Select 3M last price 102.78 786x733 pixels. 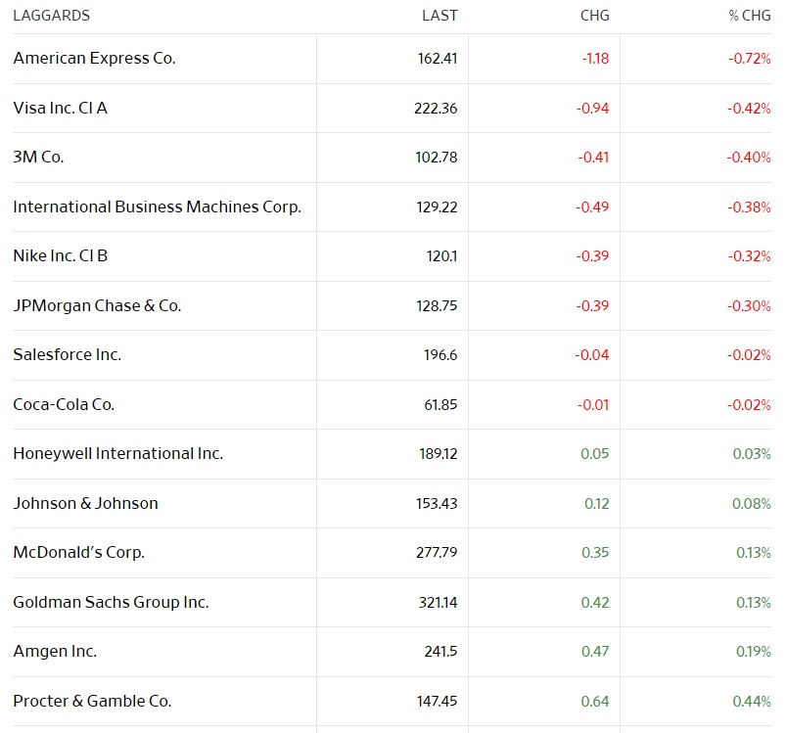coord(437,158)
